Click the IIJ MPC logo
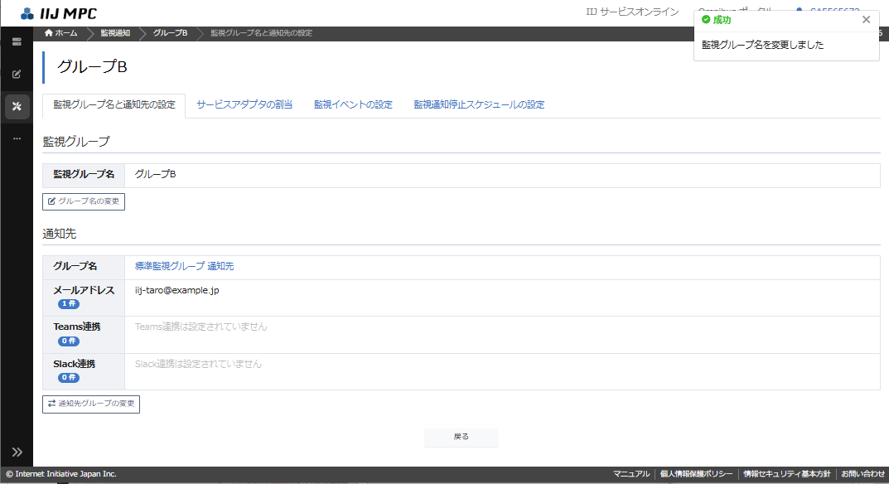The height and width of the screenshot is (484, 889). tap(58, 13)
